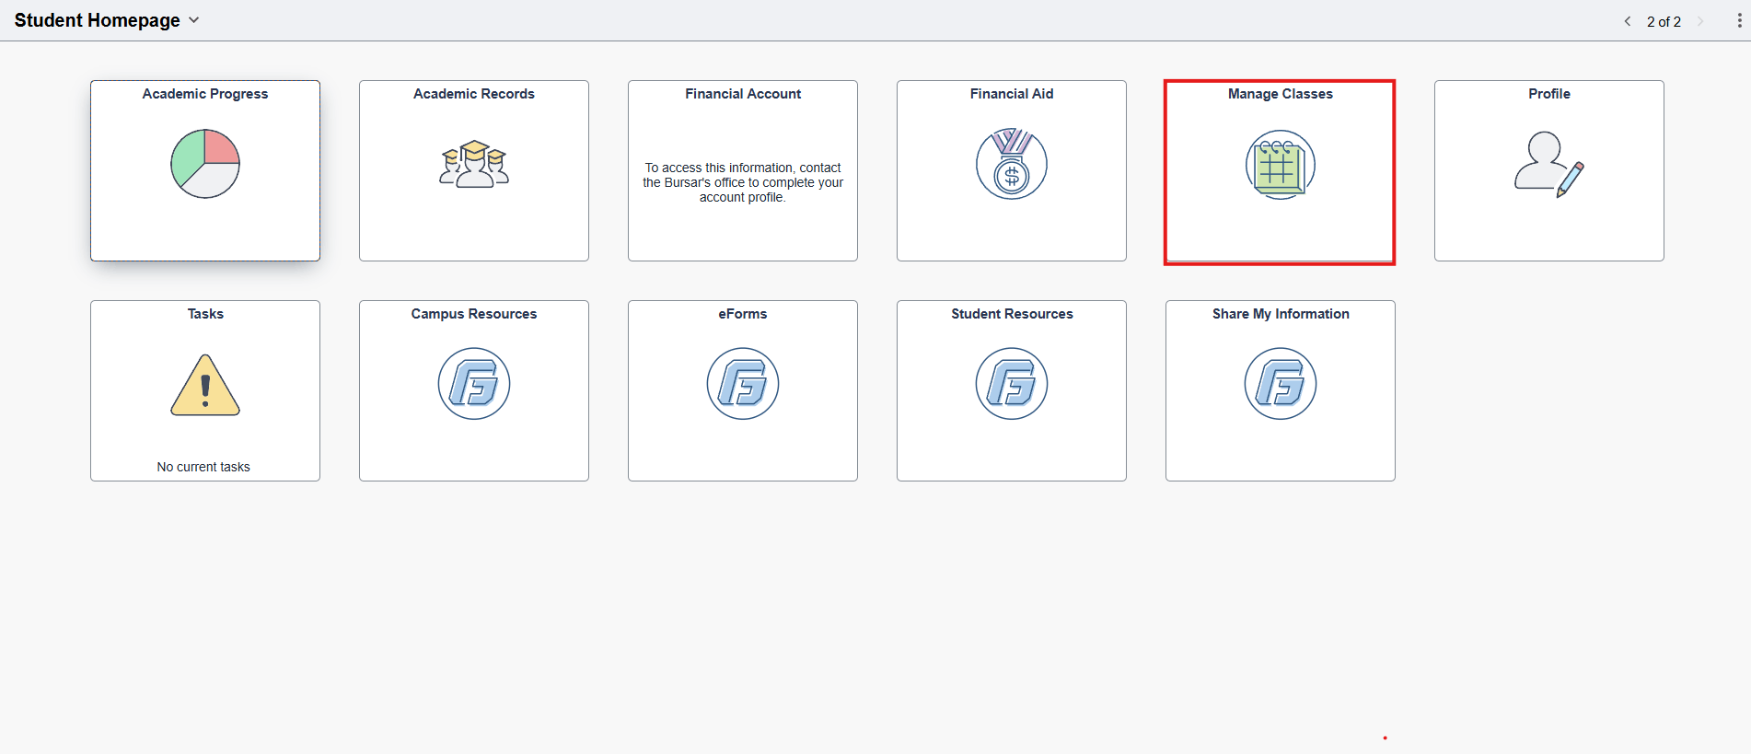Select the Manage Classes calendar icon
The height and width of the screenshot is (754, 1751).
pos(1281,165)
